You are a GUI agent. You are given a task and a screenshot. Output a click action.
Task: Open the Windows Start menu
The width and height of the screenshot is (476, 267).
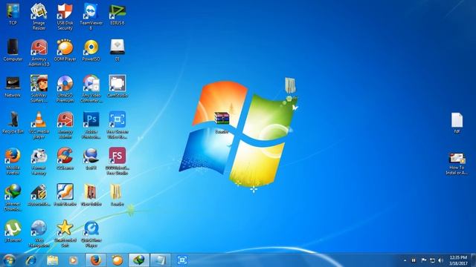click(x=8, y=260)
